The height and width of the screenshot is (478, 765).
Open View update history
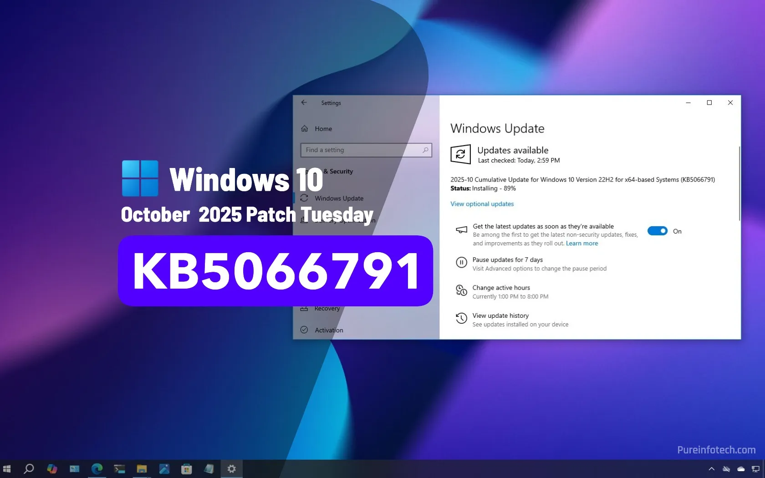[x=500, y=316]
